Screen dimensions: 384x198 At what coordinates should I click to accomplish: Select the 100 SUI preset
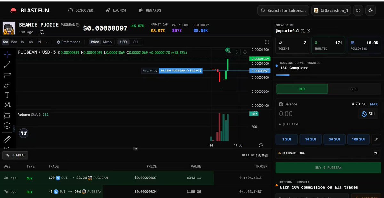pyautogui.click(x=358, y=139)
